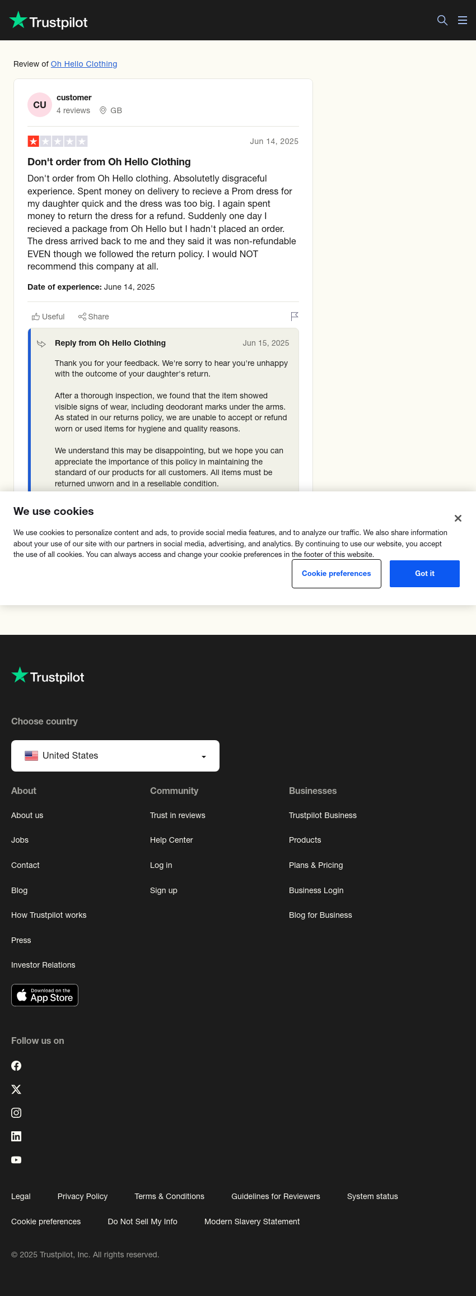
Task: Open Help Center link
Action: pos(171,840)
